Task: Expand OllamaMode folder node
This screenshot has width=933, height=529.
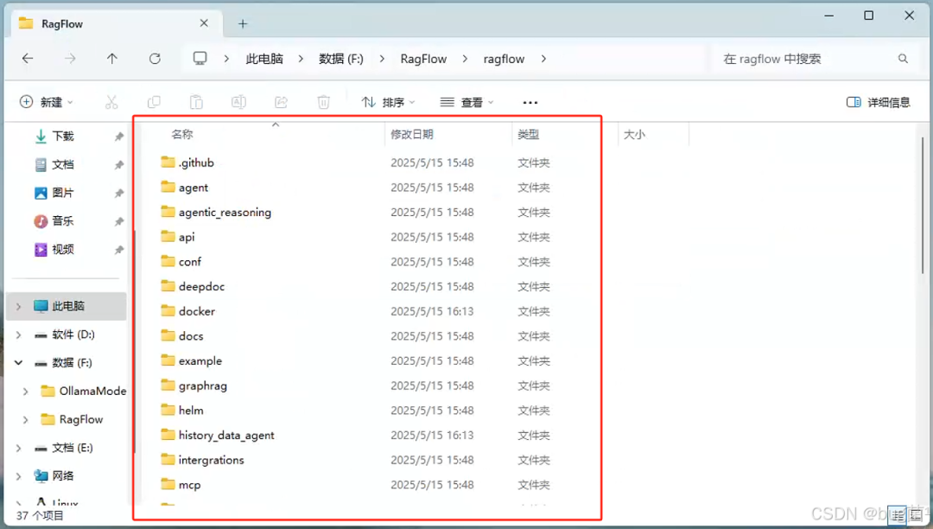Action: [x=26, y=392]
